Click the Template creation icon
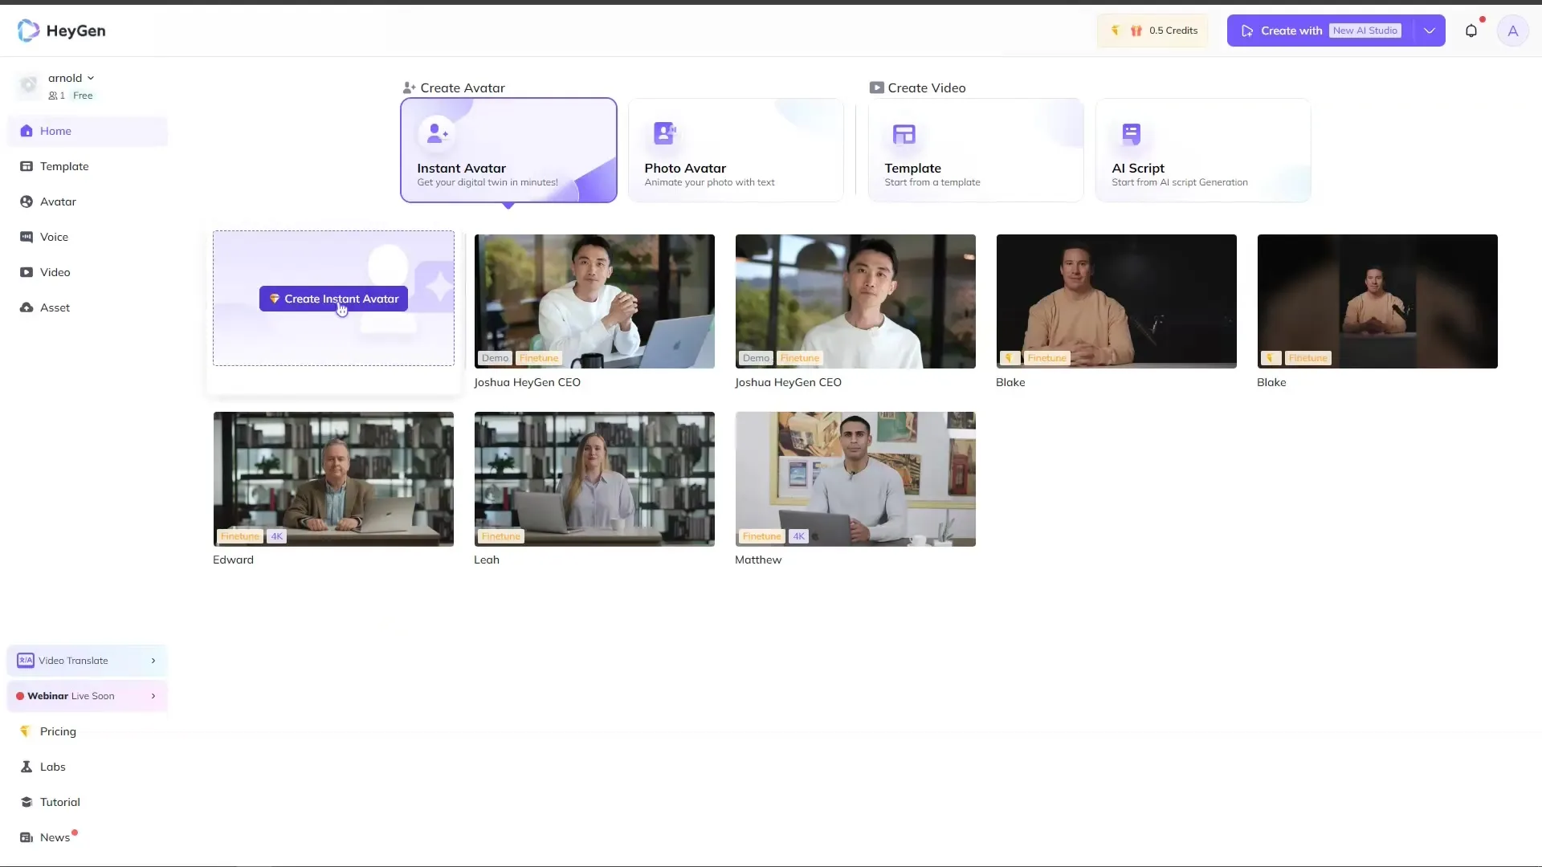The image size is (1542, 867). (x=904, y=132)
